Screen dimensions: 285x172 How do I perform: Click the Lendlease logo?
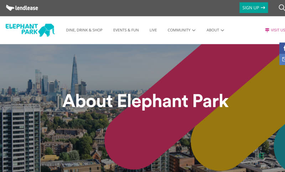(22, 8)
